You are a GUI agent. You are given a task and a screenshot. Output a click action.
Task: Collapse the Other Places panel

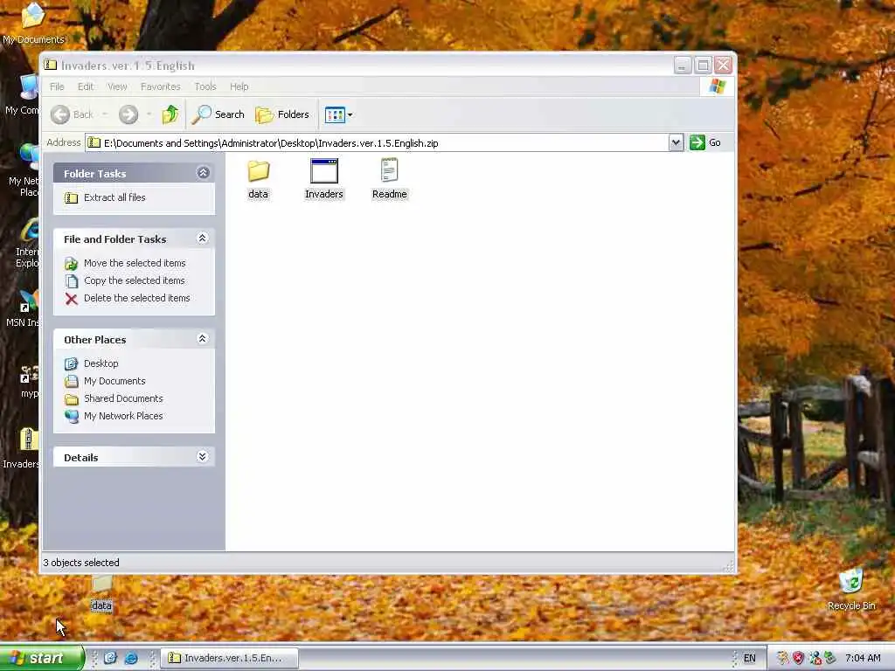click(x=202, y=339)
